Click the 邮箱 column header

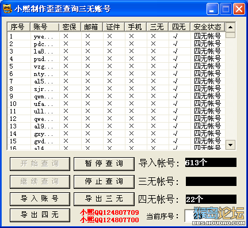pos(92,27)
